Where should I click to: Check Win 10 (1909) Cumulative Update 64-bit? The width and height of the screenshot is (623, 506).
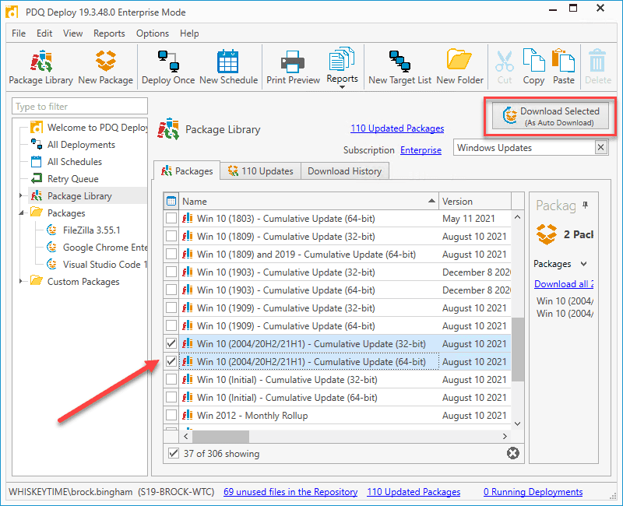(171, 325)
